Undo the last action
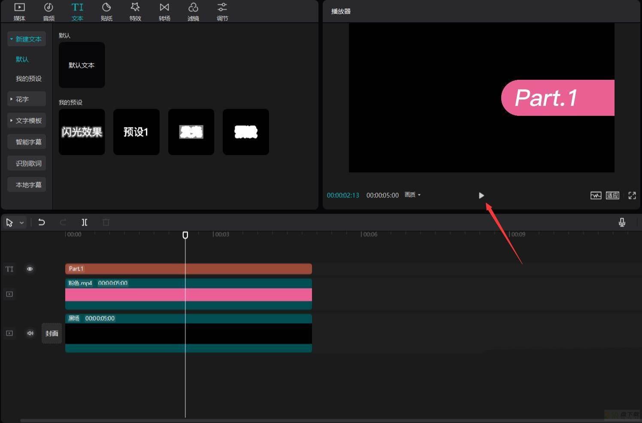 42,222
